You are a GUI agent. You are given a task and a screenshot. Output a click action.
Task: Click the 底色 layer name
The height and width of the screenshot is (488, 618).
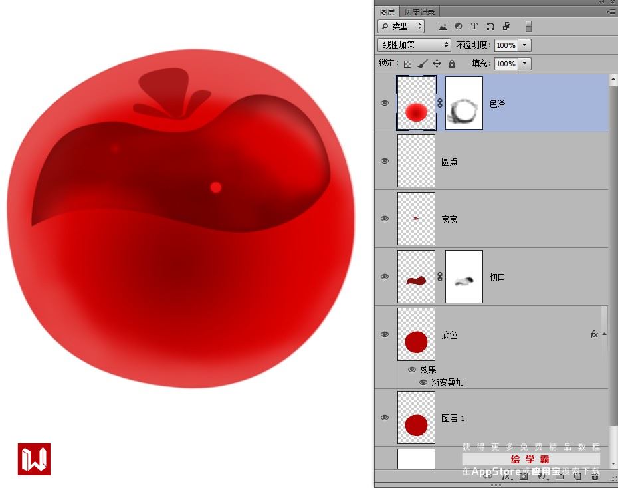coord(449,335)
